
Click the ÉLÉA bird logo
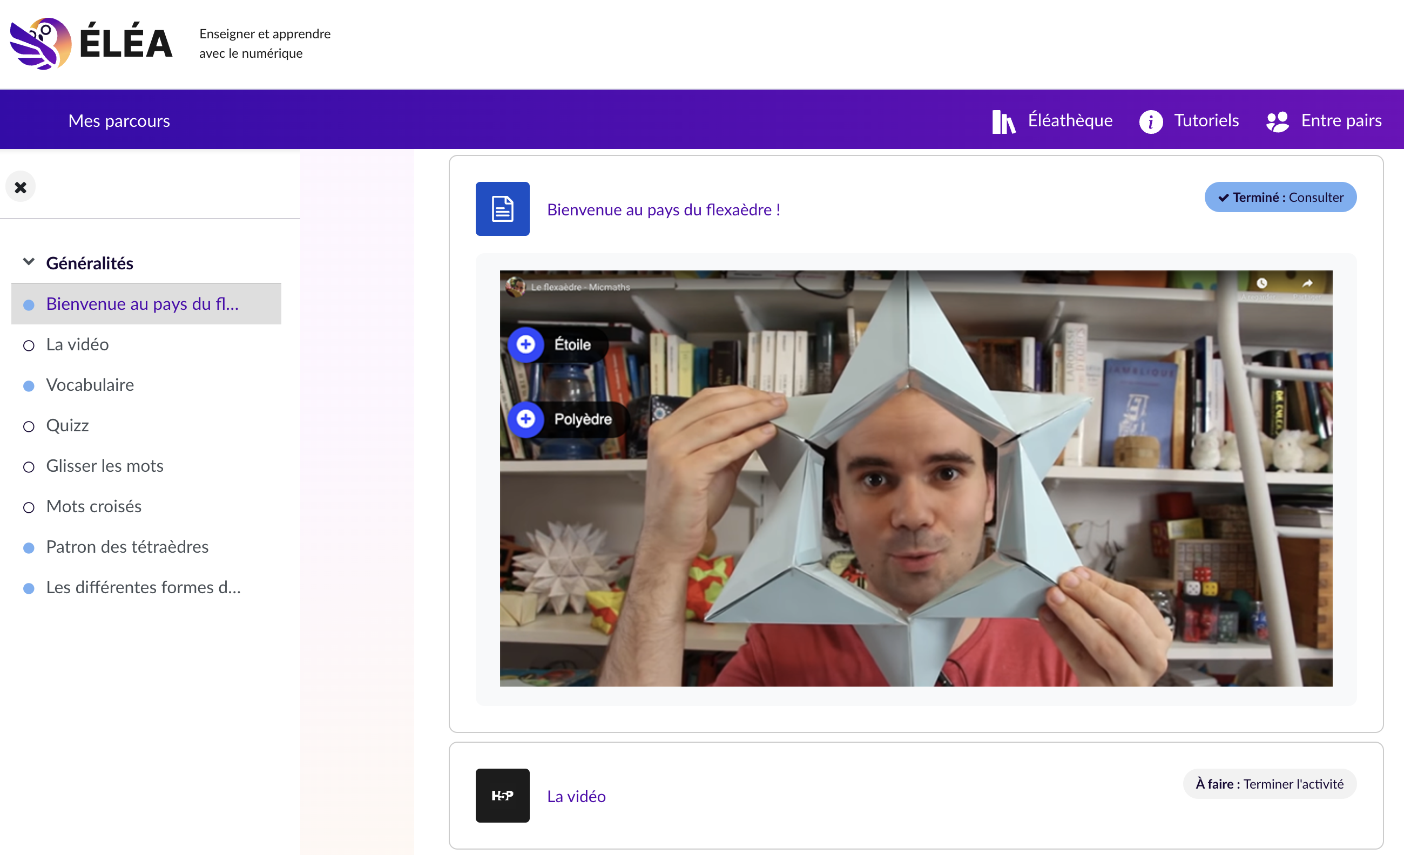41,43
